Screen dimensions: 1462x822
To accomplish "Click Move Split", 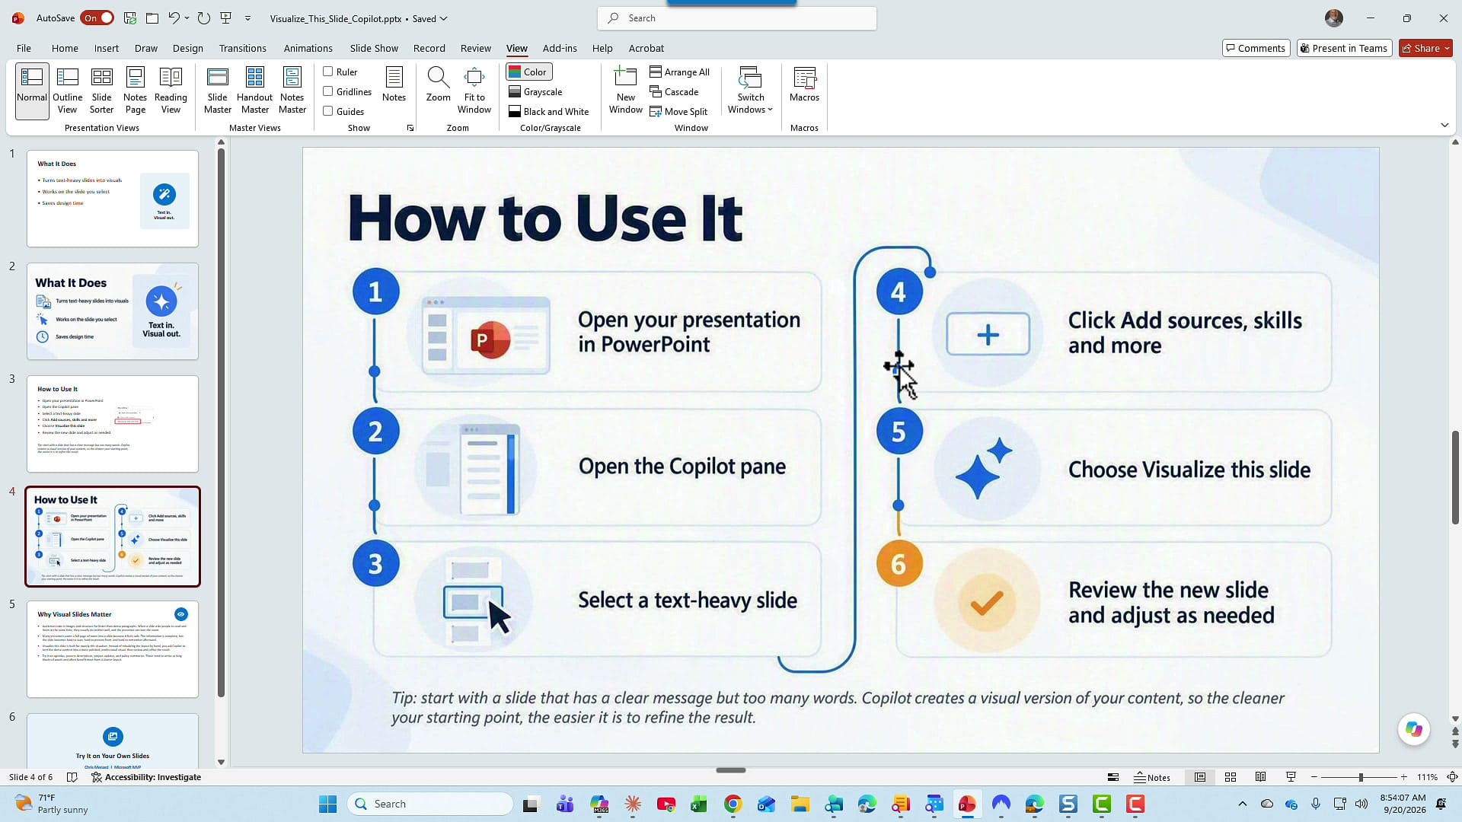I will (678, 111).
